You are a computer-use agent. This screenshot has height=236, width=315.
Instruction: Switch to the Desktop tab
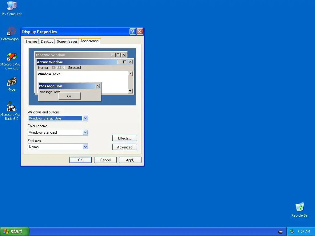(x=47, y=41)
